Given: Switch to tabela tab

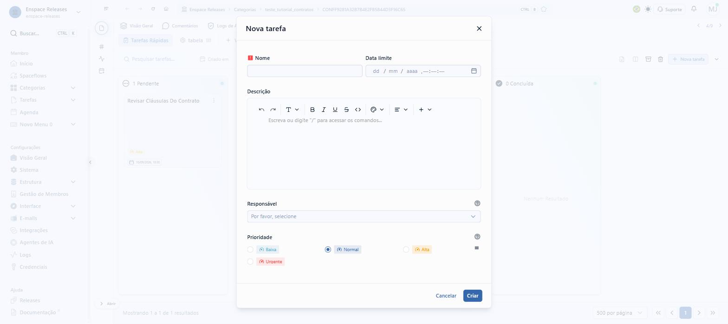Looking at the screenshot, I should tap(196, 40).
